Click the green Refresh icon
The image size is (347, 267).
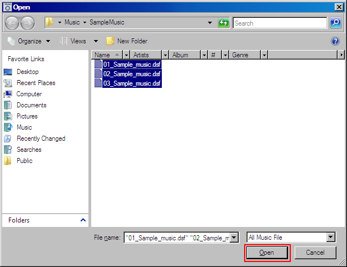tap(224, 23)
